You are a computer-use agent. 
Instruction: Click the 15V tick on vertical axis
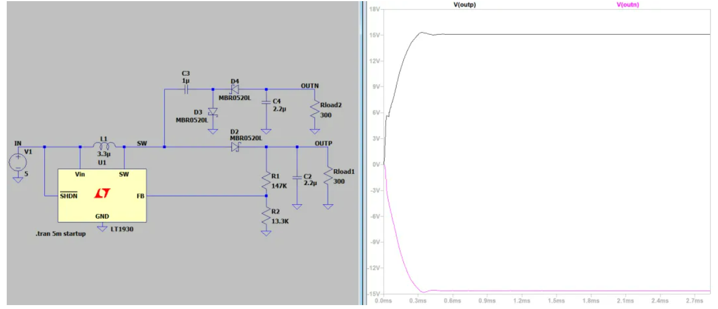coord(375,35)
